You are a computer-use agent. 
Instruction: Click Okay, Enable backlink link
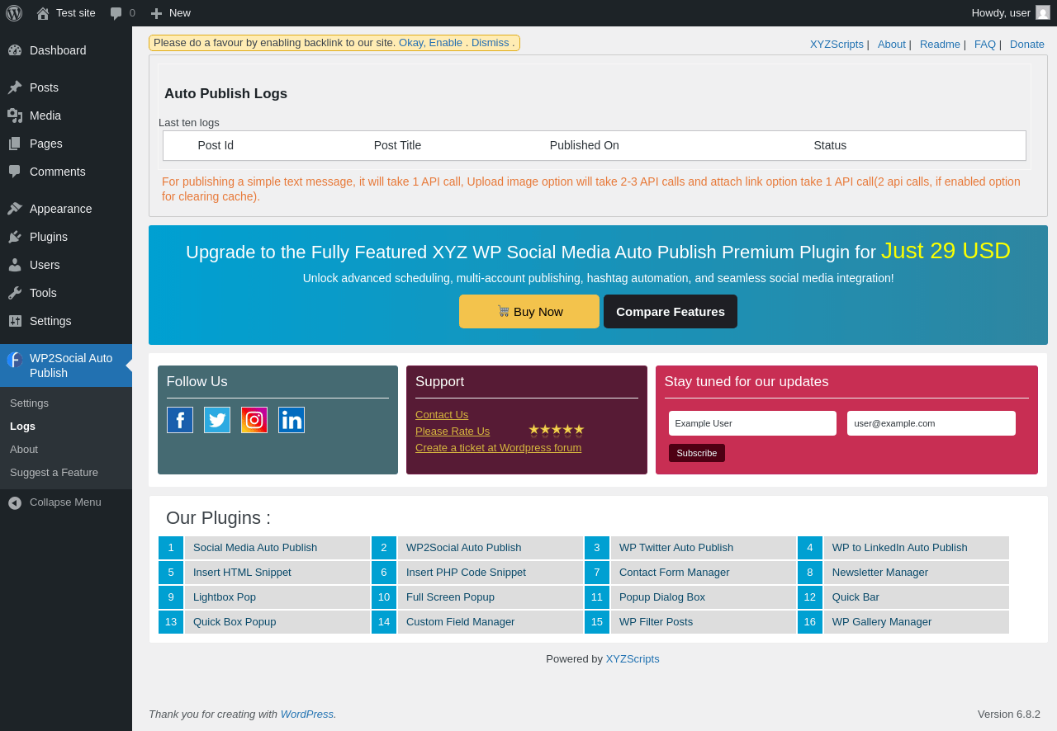[430, 43]
